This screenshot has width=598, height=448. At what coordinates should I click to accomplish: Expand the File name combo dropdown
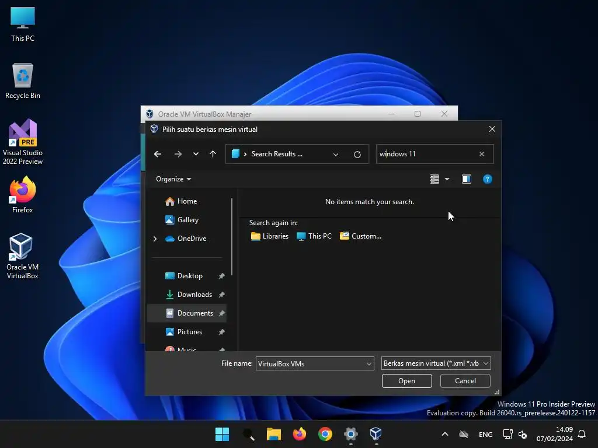pyautogui.click(x=369, y=364)
